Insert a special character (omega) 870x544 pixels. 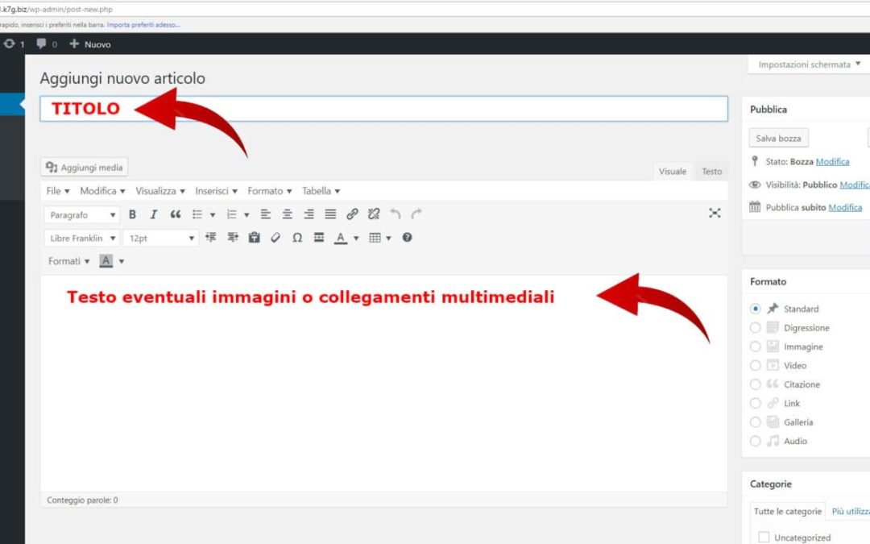(297, 238)
